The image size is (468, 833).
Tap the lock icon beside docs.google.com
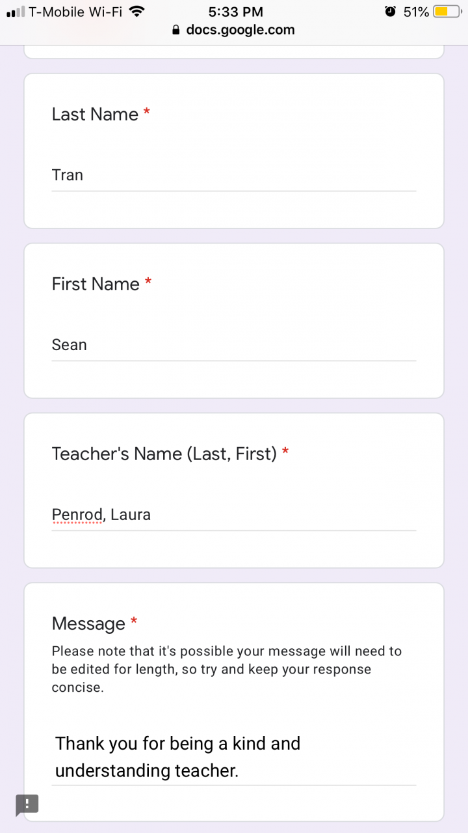click(x=175, y=30)
